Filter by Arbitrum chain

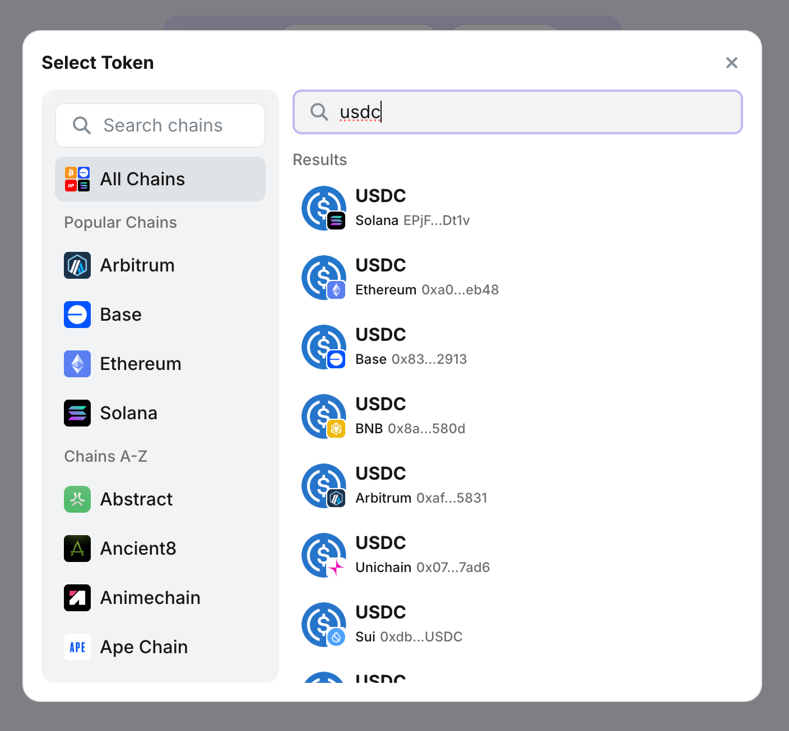160,265
